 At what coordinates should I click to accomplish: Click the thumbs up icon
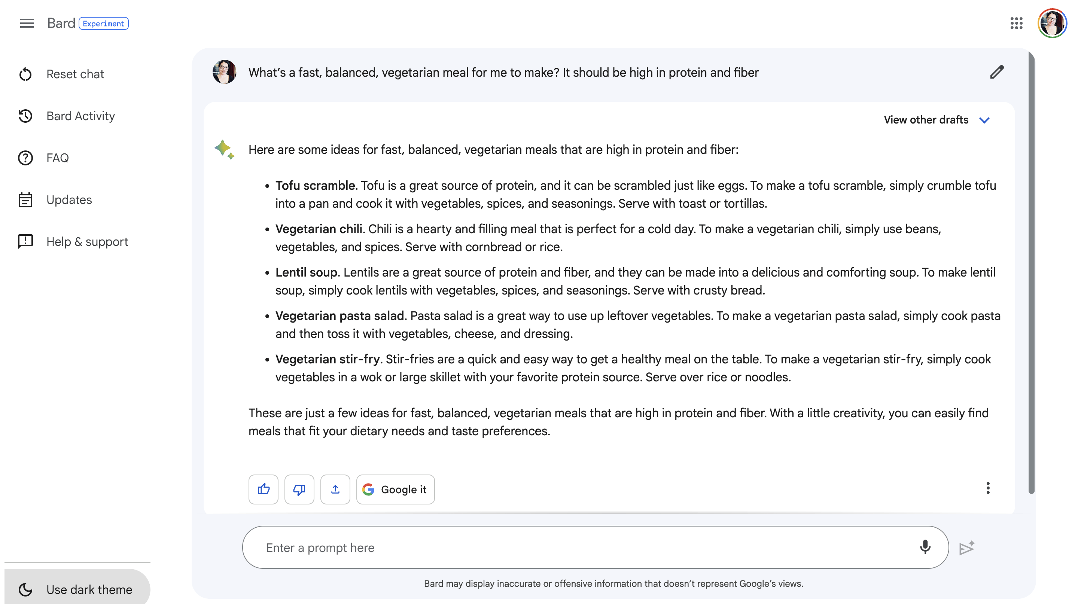tap(263, 489)
